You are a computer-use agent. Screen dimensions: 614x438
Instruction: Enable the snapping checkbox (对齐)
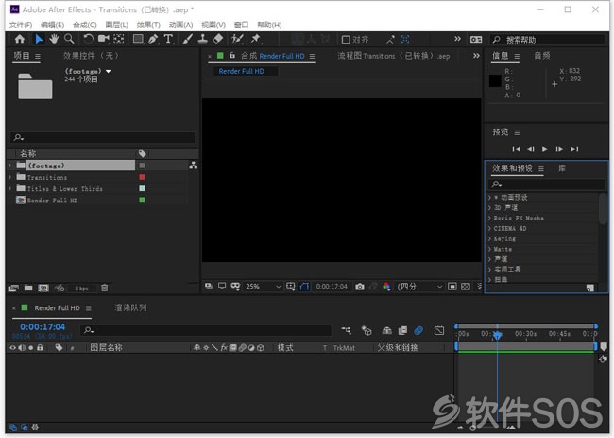[x=346, y=40]
